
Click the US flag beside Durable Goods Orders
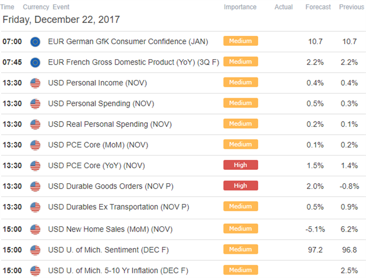tap(35, 186)
